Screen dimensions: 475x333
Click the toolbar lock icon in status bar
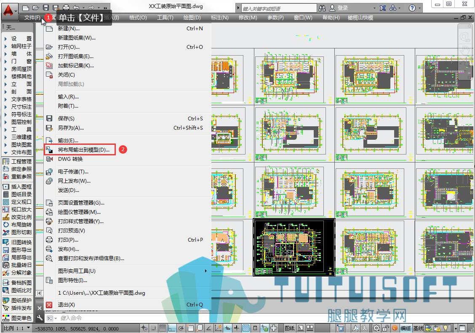[x=386, y=328]
